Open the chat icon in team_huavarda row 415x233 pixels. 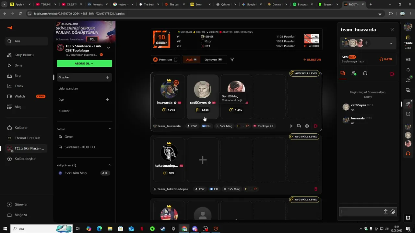[x=299, y=126]
